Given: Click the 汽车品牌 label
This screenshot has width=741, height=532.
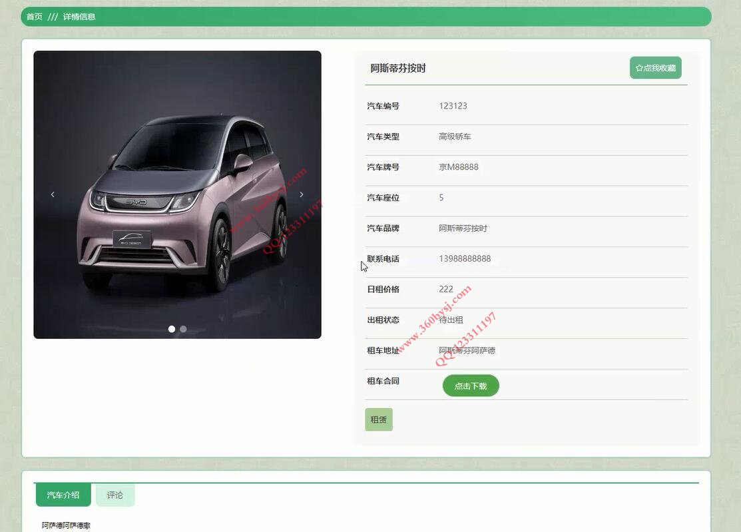Looking at the screenshot, I should (383, 228).
